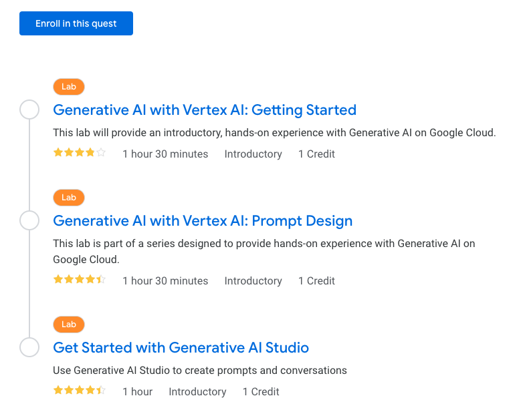Open Generative AI with Vertex AI: Getting Started
The image size is (513, 412).
pyautogui.click(x=205, y=110)
